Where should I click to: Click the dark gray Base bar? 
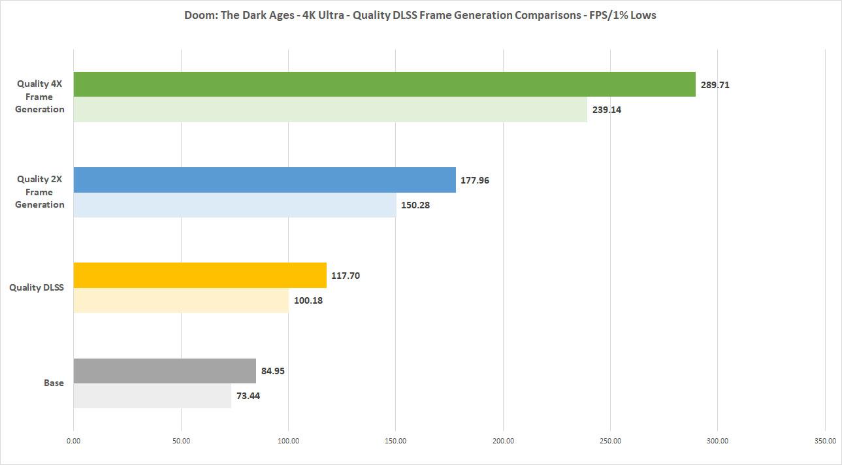tap(165, 371)
